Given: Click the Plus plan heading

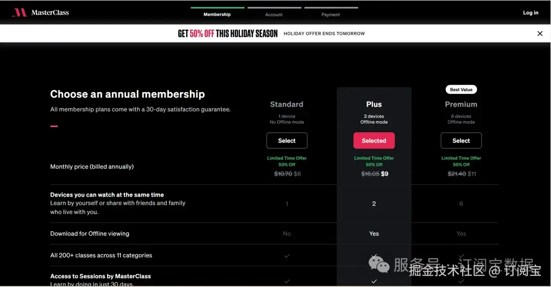Looking at the screenshot, I should (x=374, y=104).
